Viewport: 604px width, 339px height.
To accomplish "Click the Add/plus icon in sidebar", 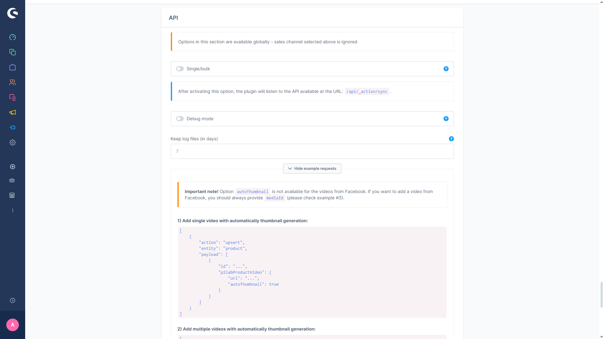I will coord(13,166).
